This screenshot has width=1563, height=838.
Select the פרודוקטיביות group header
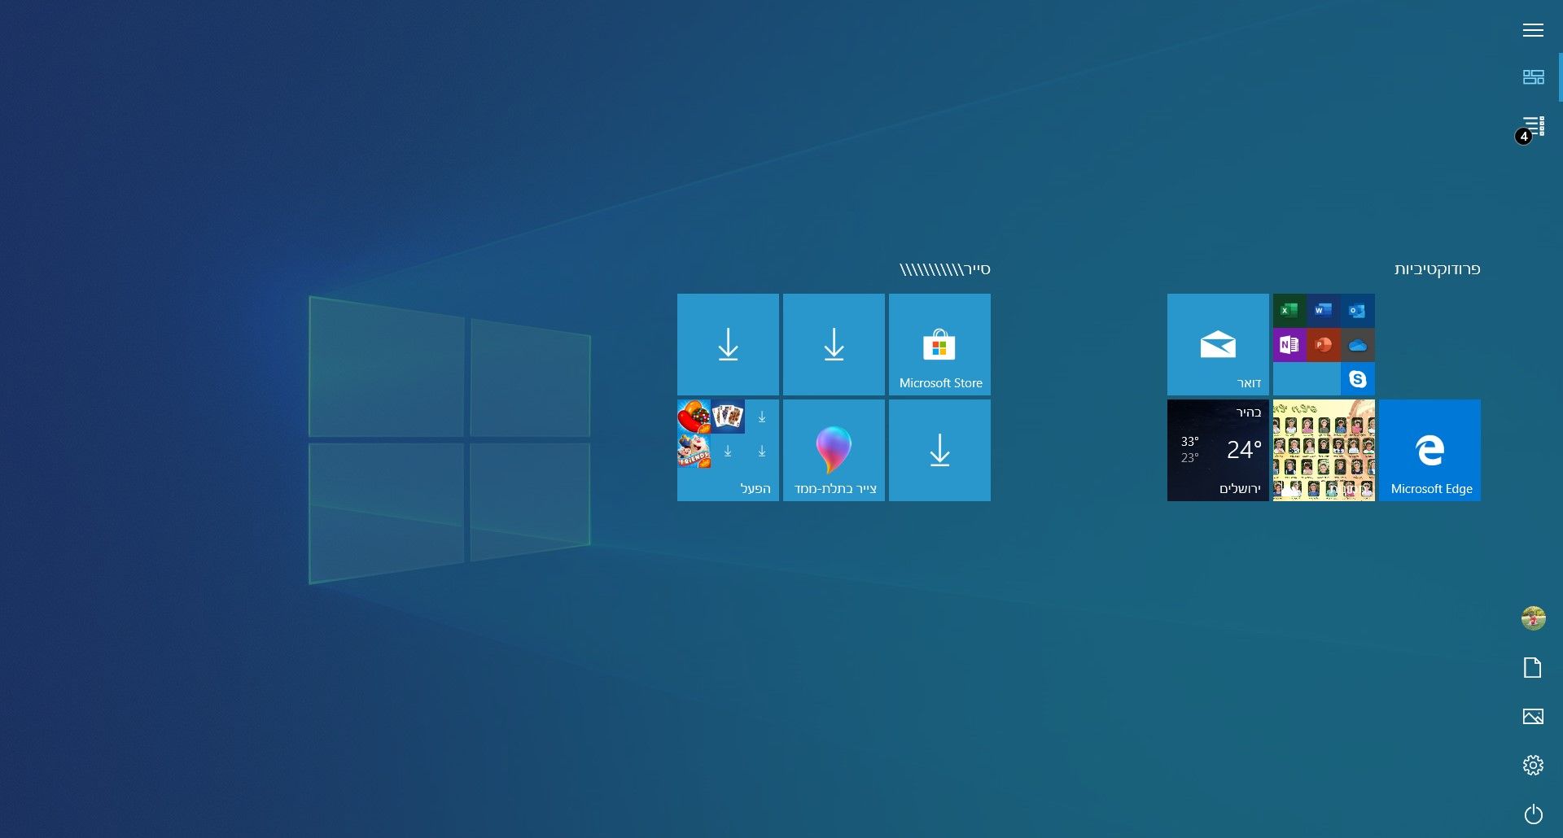(x=1437, y=269)
